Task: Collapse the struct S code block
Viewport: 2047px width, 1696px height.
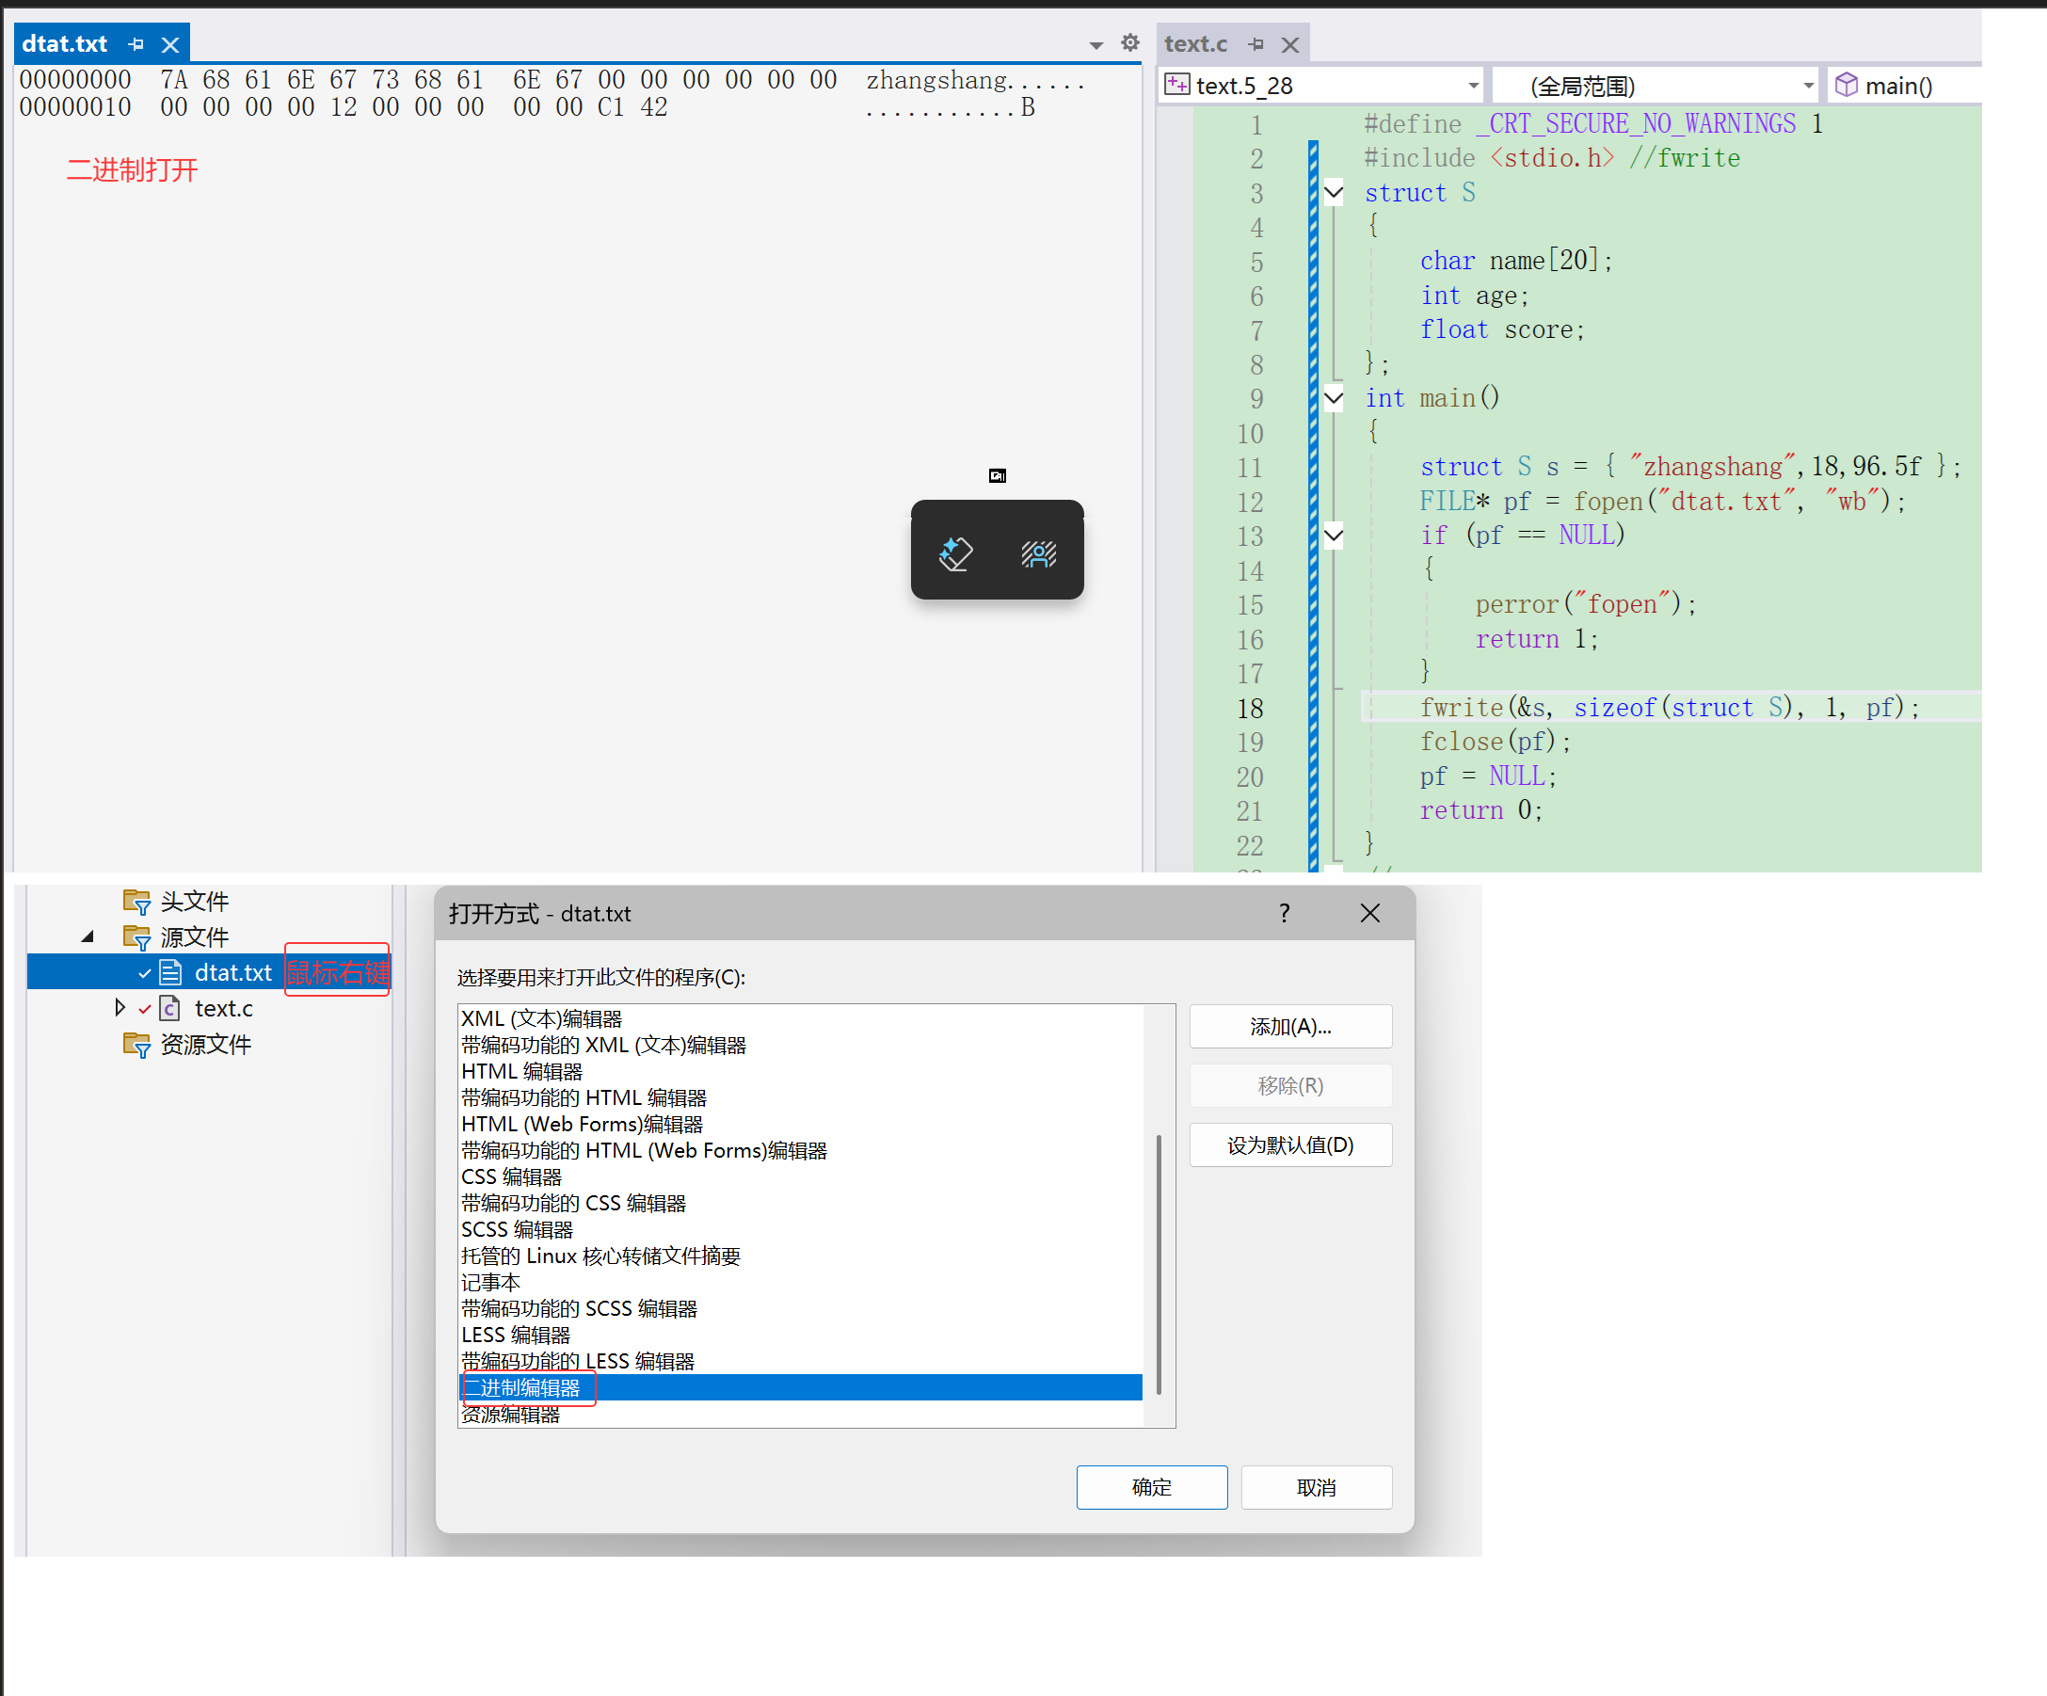Action: (x=1334, y=192)
